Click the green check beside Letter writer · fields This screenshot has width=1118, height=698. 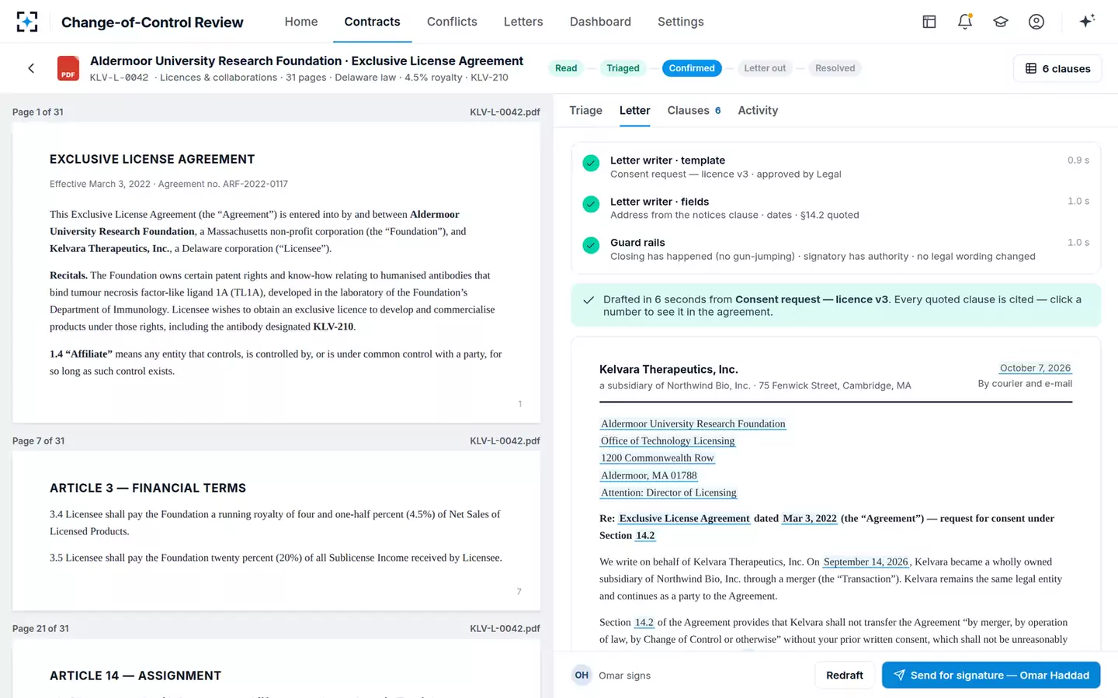[x=591, y=204]
